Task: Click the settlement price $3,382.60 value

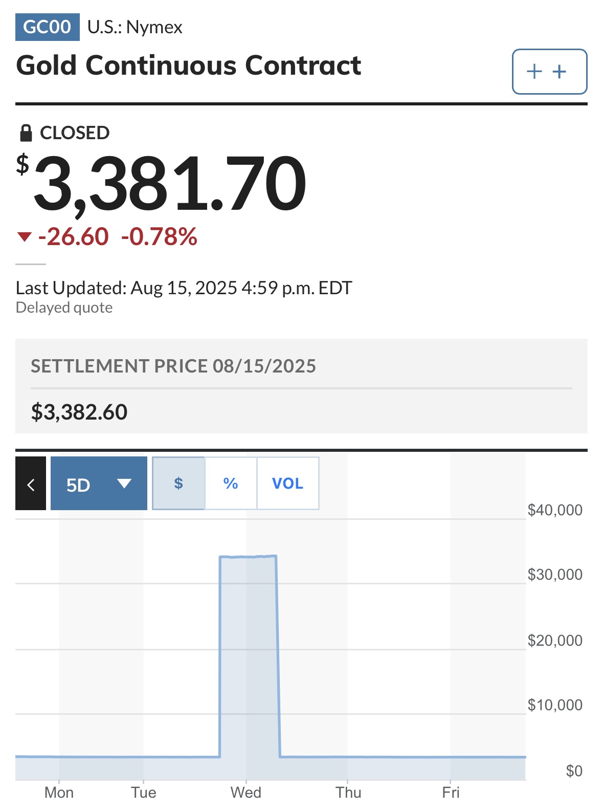Action: tap(79, 412)
